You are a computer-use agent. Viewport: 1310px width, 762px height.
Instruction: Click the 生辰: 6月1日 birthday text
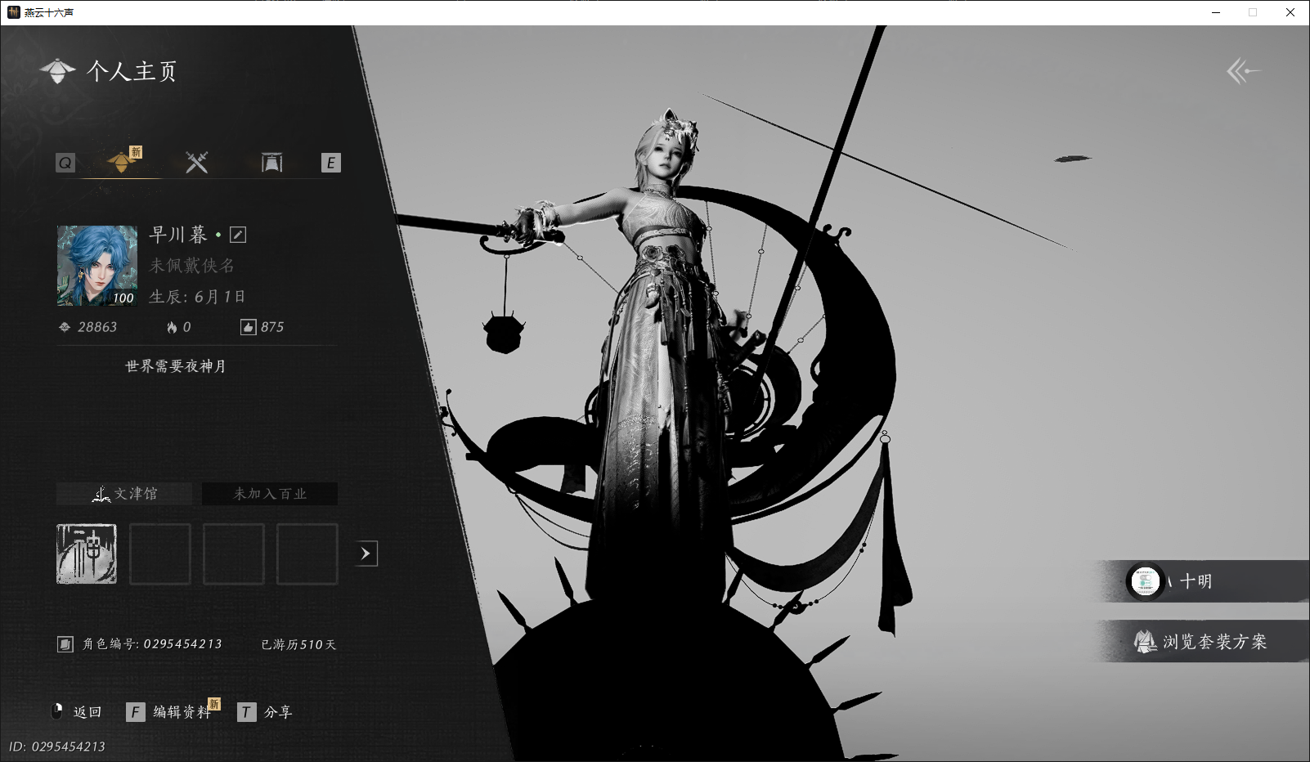(197, 297)
